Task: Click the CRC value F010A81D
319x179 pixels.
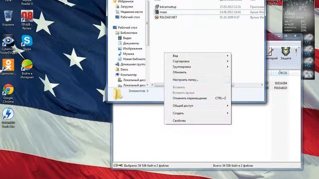Action: click(281, 88)
